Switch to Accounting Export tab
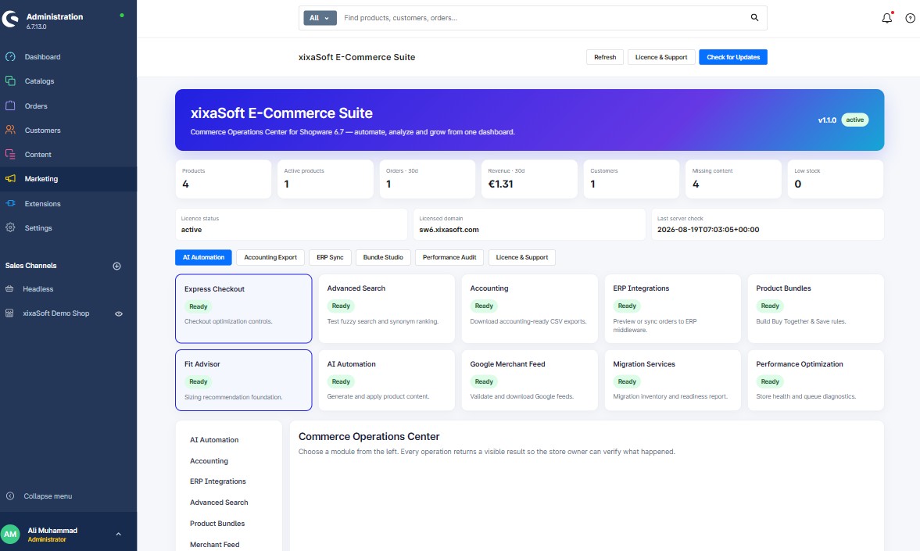This screenshot has width=920, height=551. pos(270,257)
